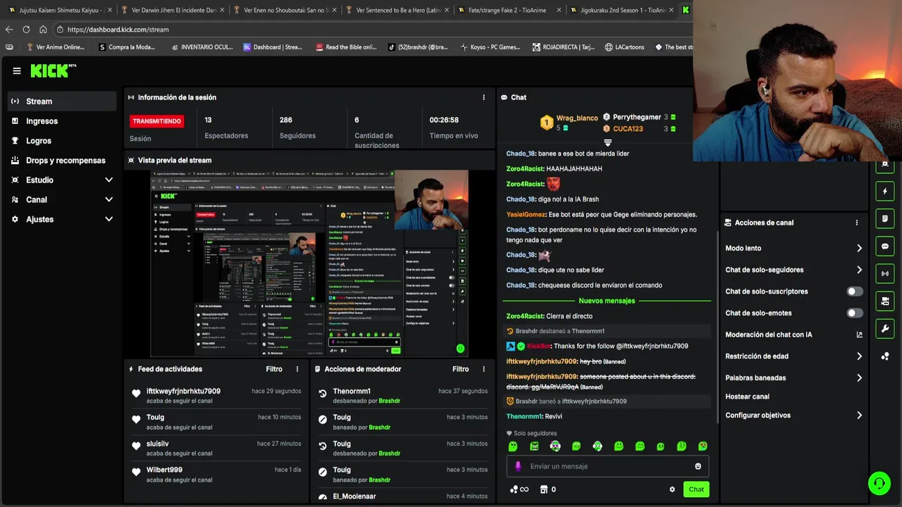
Task: Click the lightning bolt quick-action icon
Action: point(885,192)
